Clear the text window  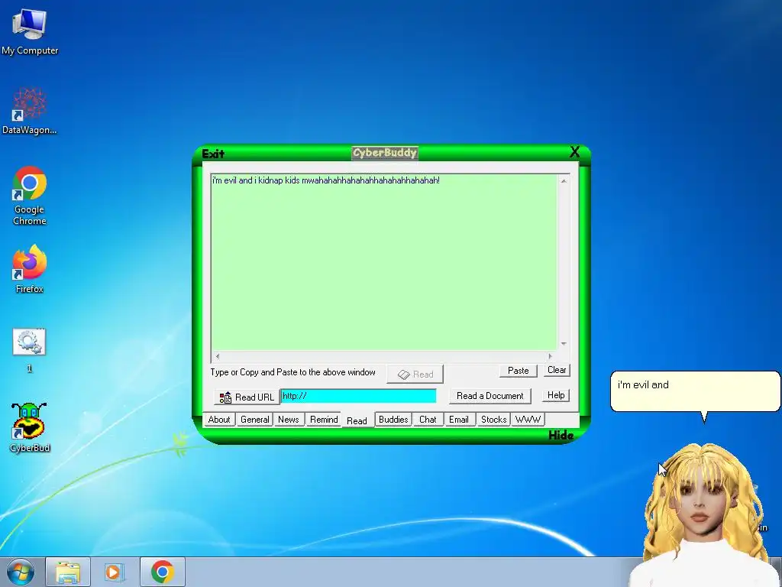[557, 370]
